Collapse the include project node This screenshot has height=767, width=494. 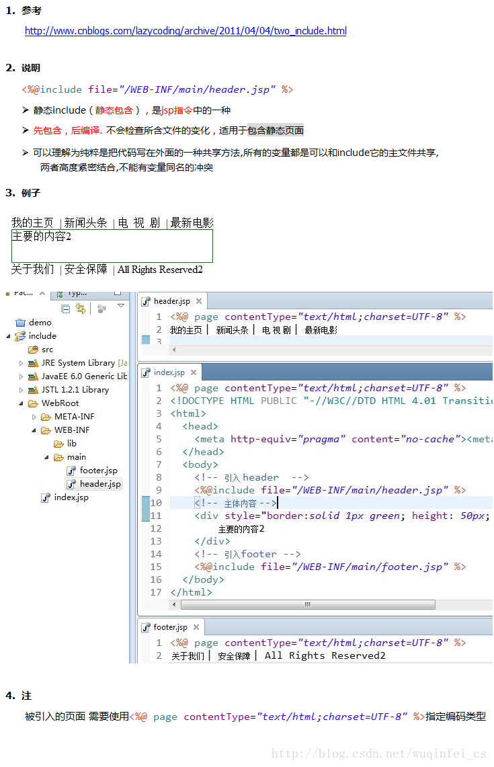pos(8,336)
